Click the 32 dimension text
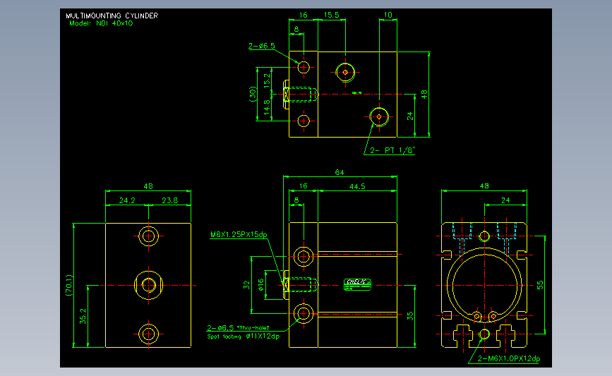This screenshot has width=612, height=376. pyautogui.click(x=246, y=285)
